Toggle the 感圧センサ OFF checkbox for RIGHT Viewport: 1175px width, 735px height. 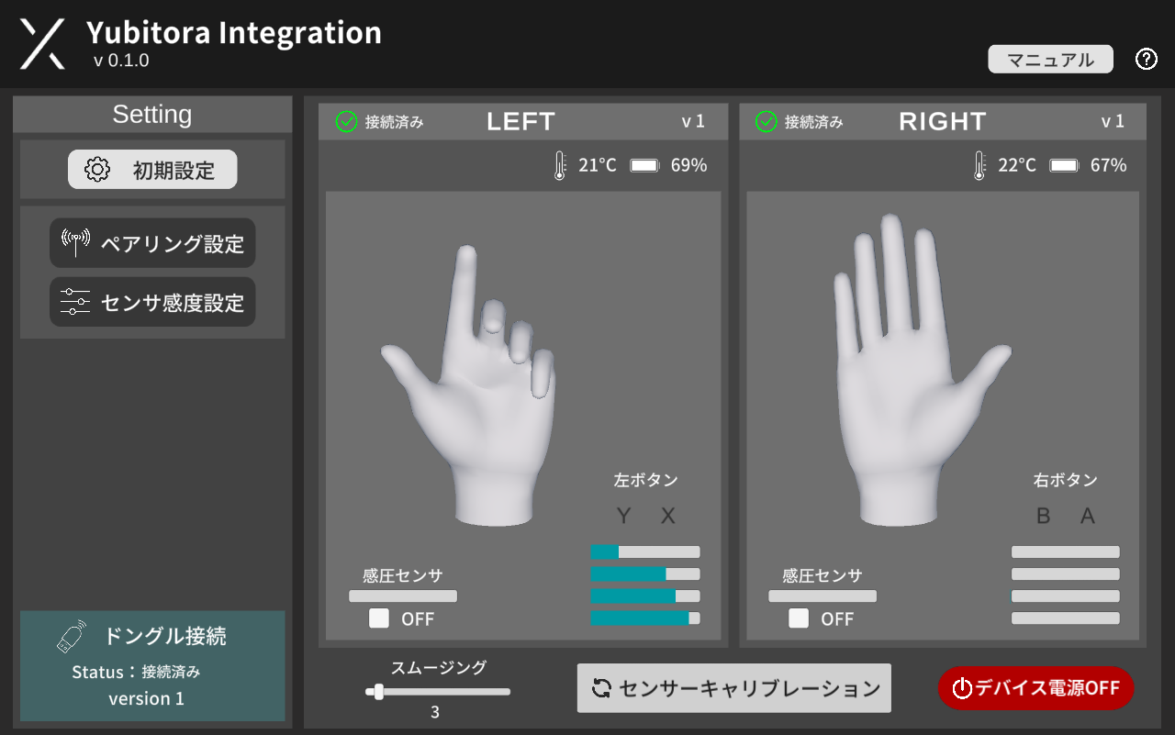(799, 618)
